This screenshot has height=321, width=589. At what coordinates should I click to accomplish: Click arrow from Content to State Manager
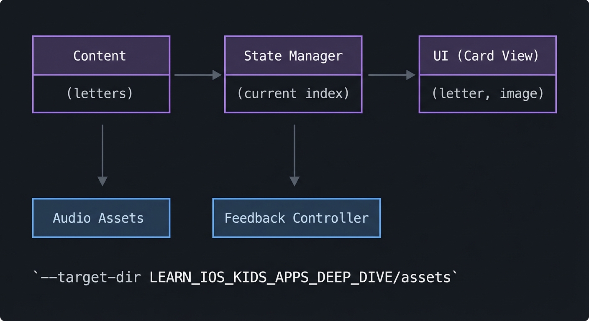coord(197,75)
